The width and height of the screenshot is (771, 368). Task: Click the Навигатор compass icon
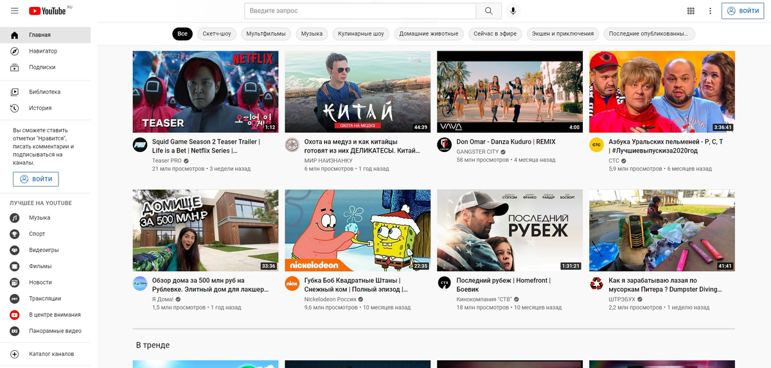(x=15, y=51)
